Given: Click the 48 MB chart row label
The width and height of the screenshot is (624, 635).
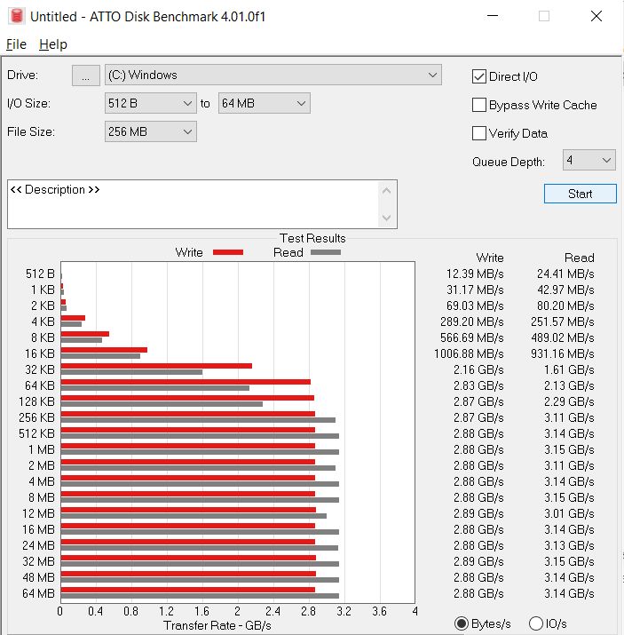Looking at the screenshot, I should pos(38,577).
